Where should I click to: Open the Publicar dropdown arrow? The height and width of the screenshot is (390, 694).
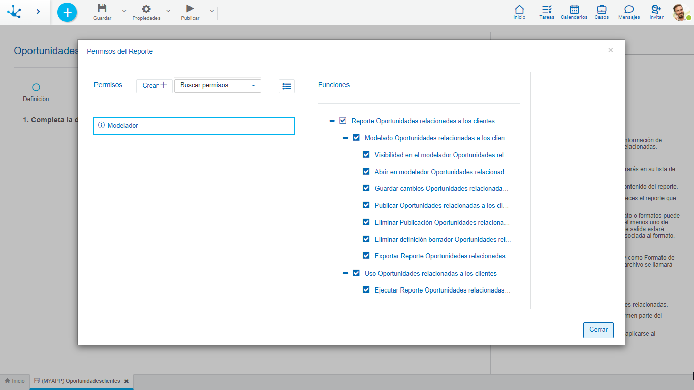[212, 11]
